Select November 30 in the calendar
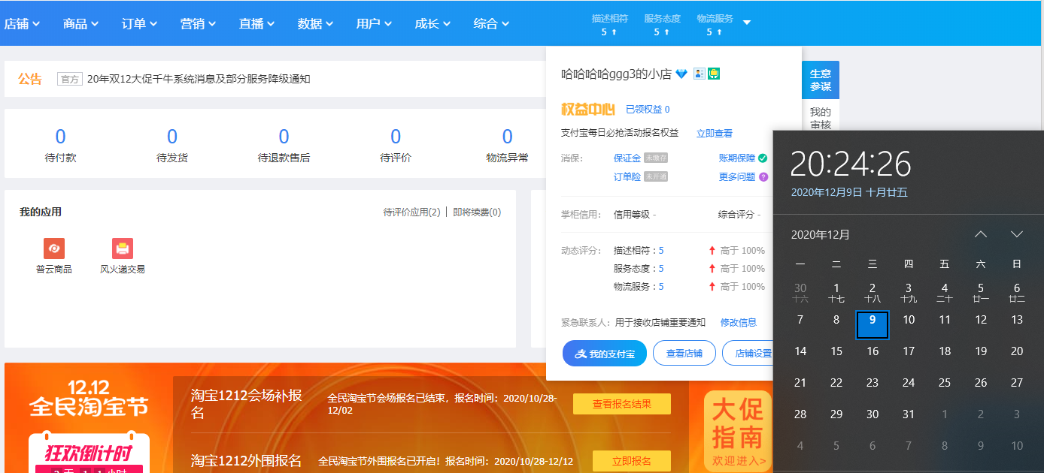Screen dimensions: 1044x473 coord(800,292)
